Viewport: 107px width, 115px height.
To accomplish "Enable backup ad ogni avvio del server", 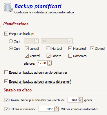I will coord(6,72).
